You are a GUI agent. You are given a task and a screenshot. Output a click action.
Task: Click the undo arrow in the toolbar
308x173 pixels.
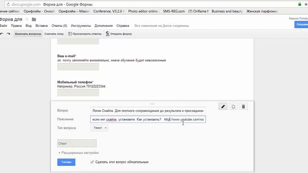[2, 34]
